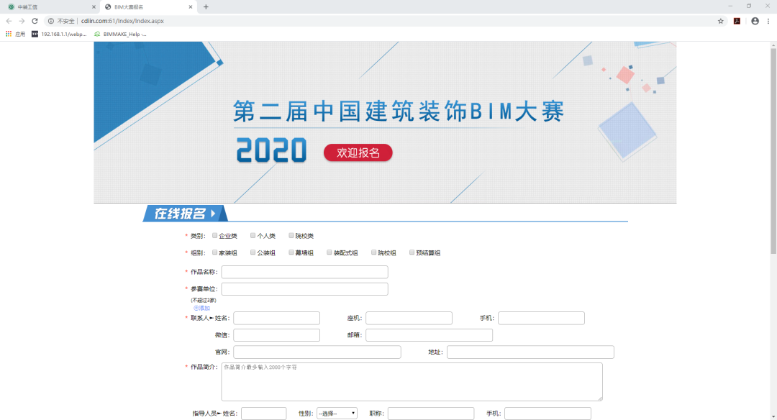Check the 院校组 group checkbox
This screenshot has width=777, height=420.
click(373, 252)
